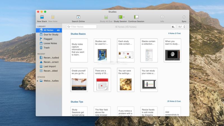Continue Session from the toolbar
Viewport: 224px width, 126px height.
pyautogui.click(x=136, y=18)
